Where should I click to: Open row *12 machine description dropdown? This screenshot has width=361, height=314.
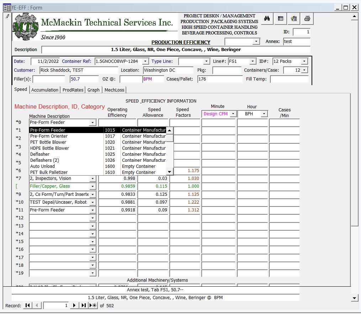pos(92,218)
